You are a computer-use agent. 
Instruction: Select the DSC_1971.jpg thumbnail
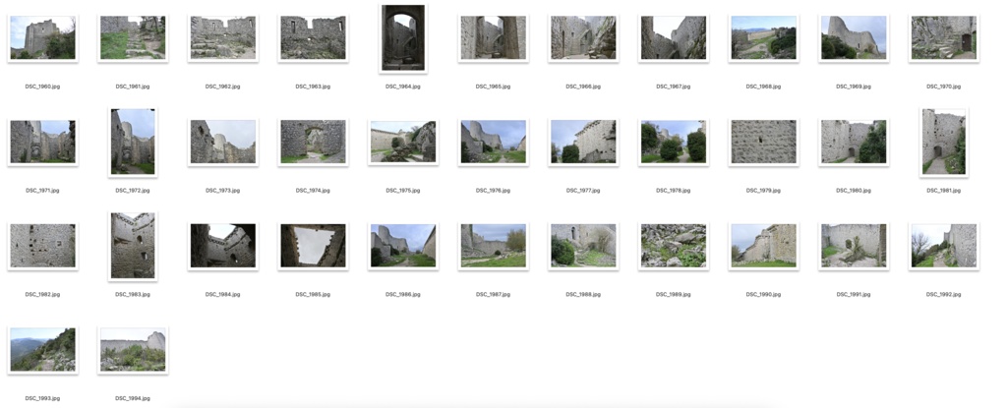point(42,142)
